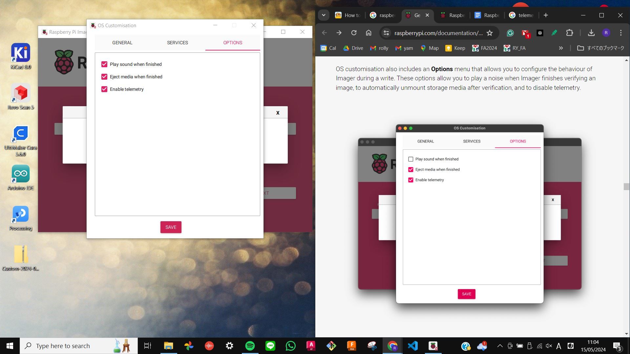Open Chrome downloads icon

pos(591,33)
